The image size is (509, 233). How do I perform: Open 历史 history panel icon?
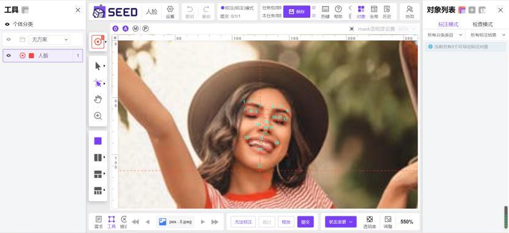386,12
